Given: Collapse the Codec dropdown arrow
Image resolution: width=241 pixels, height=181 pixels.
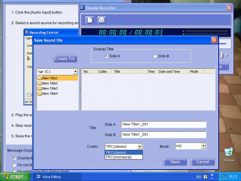Looking at the screenshot, I should point(140,146).
